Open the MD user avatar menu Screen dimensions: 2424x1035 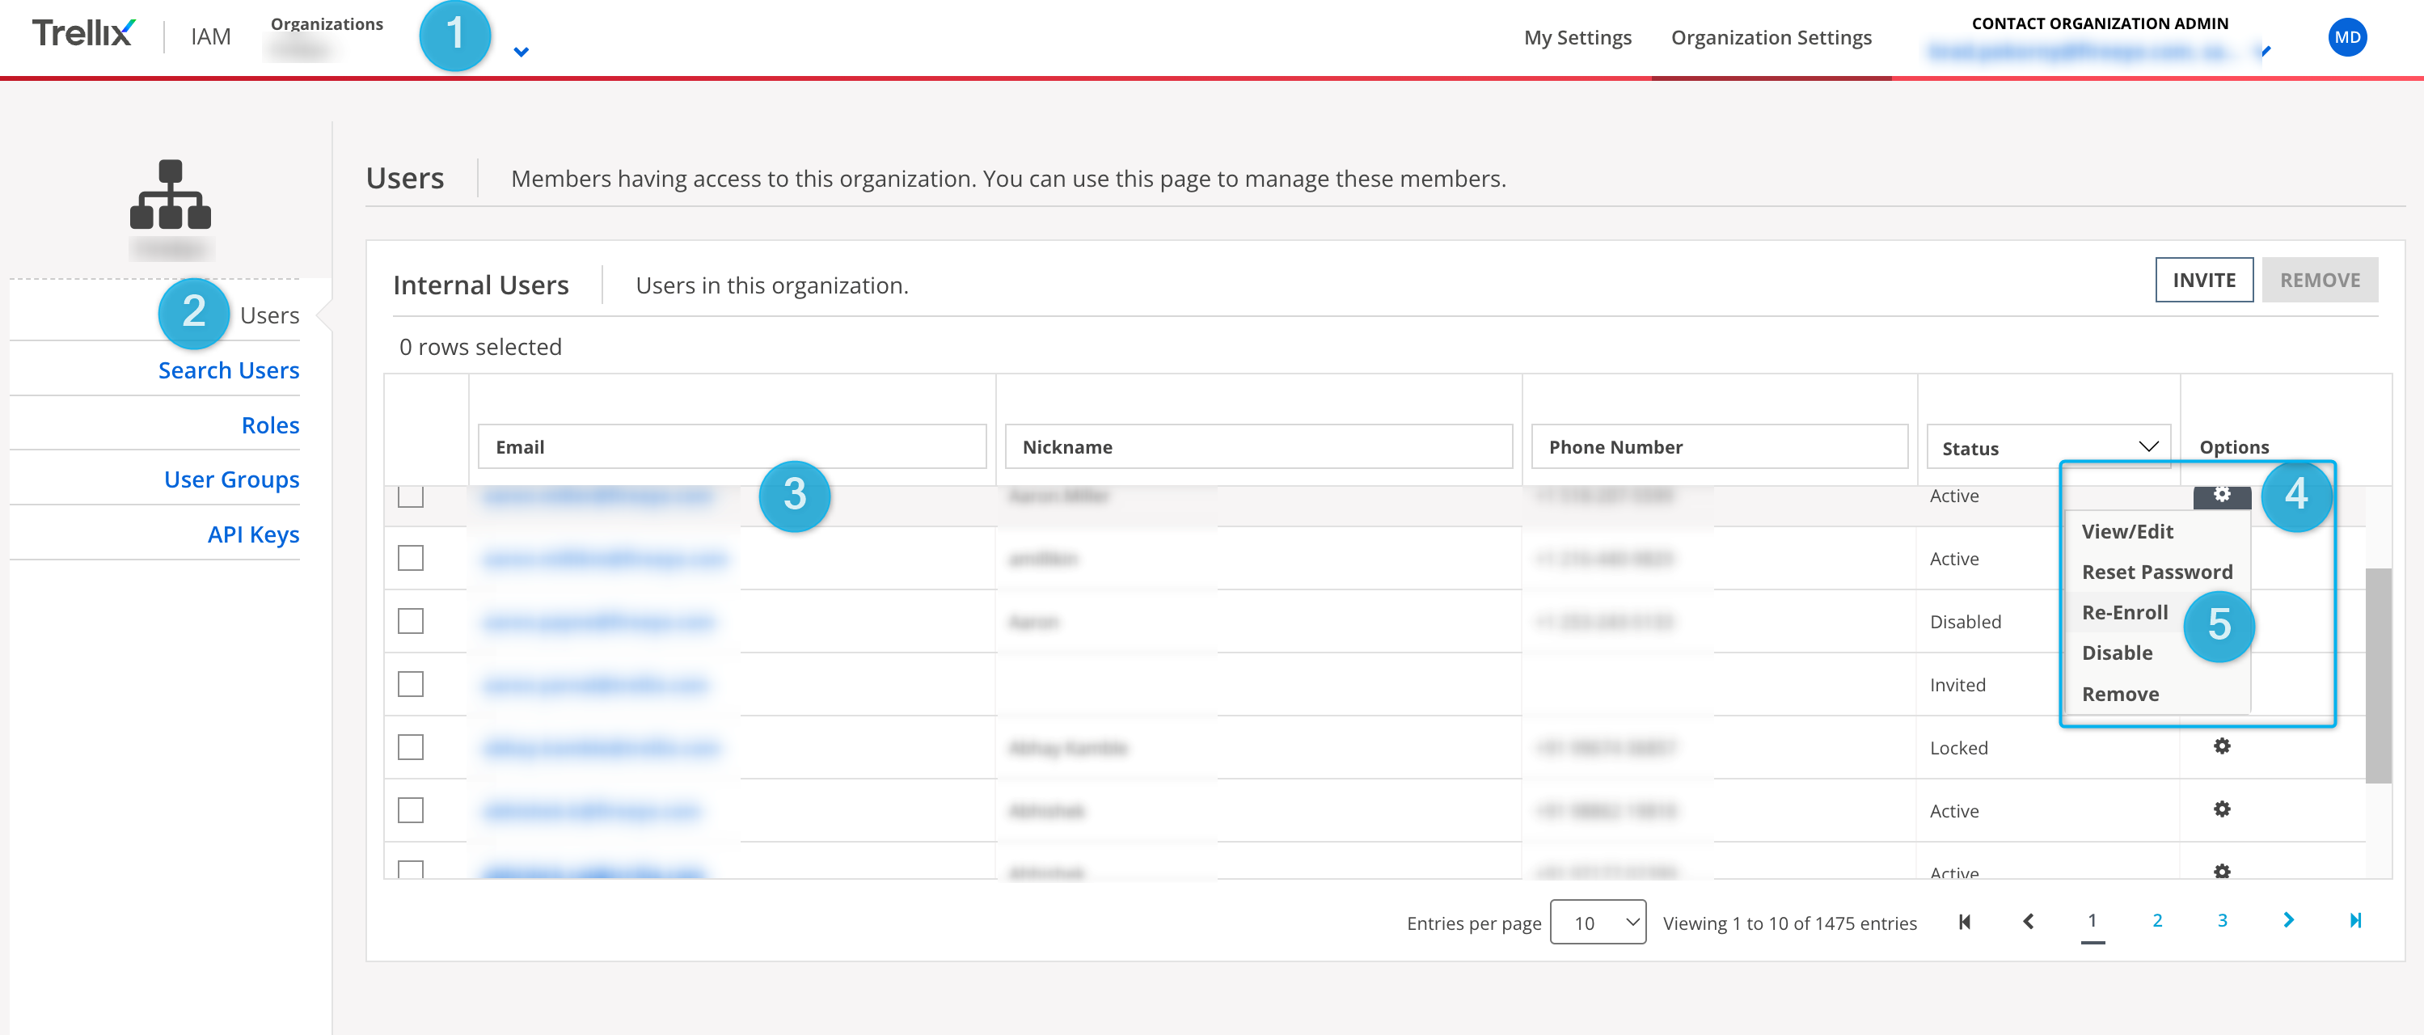[2348, 36]
